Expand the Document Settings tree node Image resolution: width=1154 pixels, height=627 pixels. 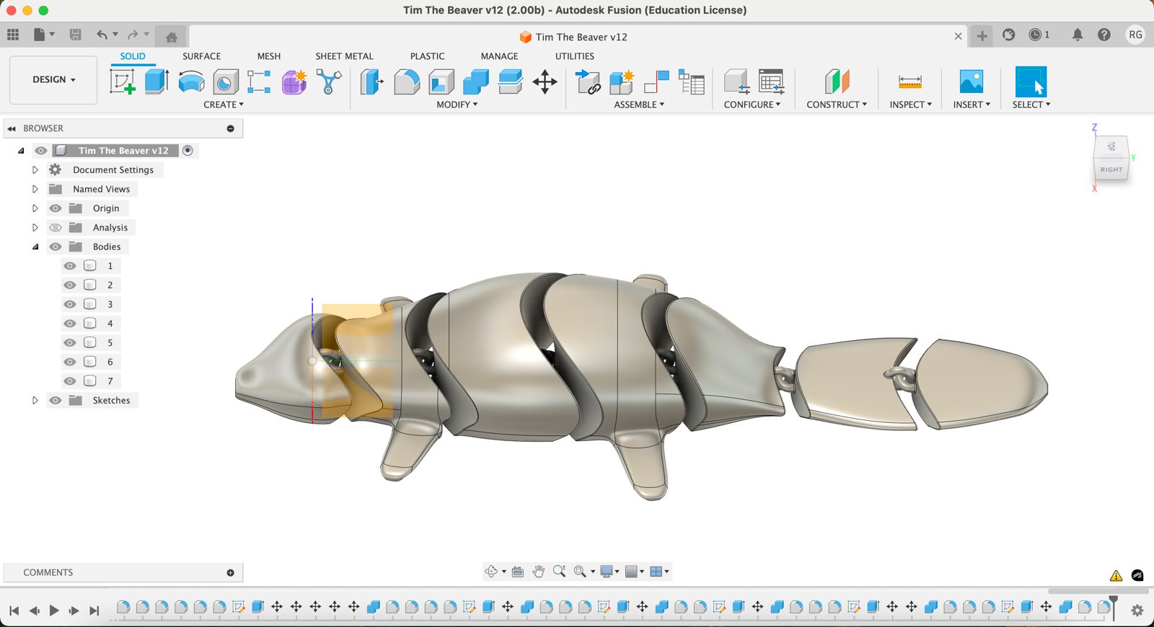click(35, 170)
